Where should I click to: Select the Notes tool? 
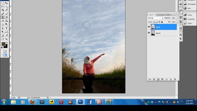3,36
